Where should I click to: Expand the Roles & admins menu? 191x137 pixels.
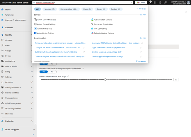(x=32, y=66)
